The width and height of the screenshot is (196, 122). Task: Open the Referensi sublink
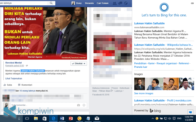coord(184,63)
